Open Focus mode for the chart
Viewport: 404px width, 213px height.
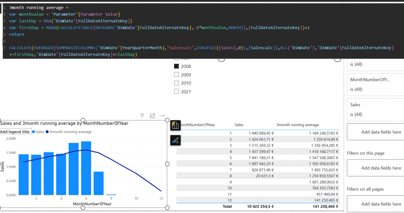pyautogui.click(x=152, y=116)
